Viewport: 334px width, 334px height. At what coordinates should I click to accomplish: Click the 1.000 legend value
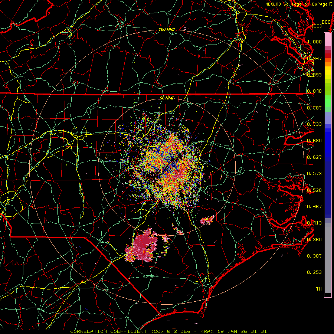click(314, 42)
